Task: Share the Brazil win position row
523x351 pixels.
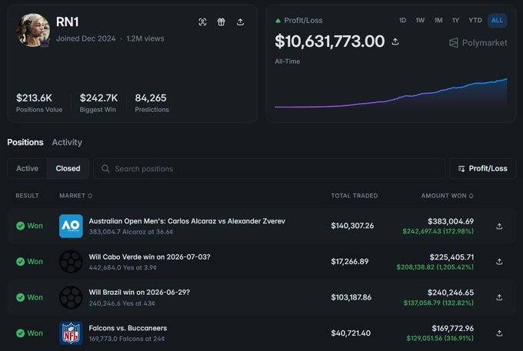Action: click(499, 297)
